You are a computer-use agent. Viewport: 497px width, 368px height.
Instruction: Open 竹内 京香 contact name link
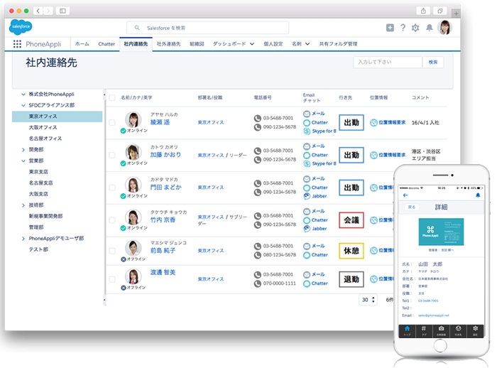[x=163, y=220]
